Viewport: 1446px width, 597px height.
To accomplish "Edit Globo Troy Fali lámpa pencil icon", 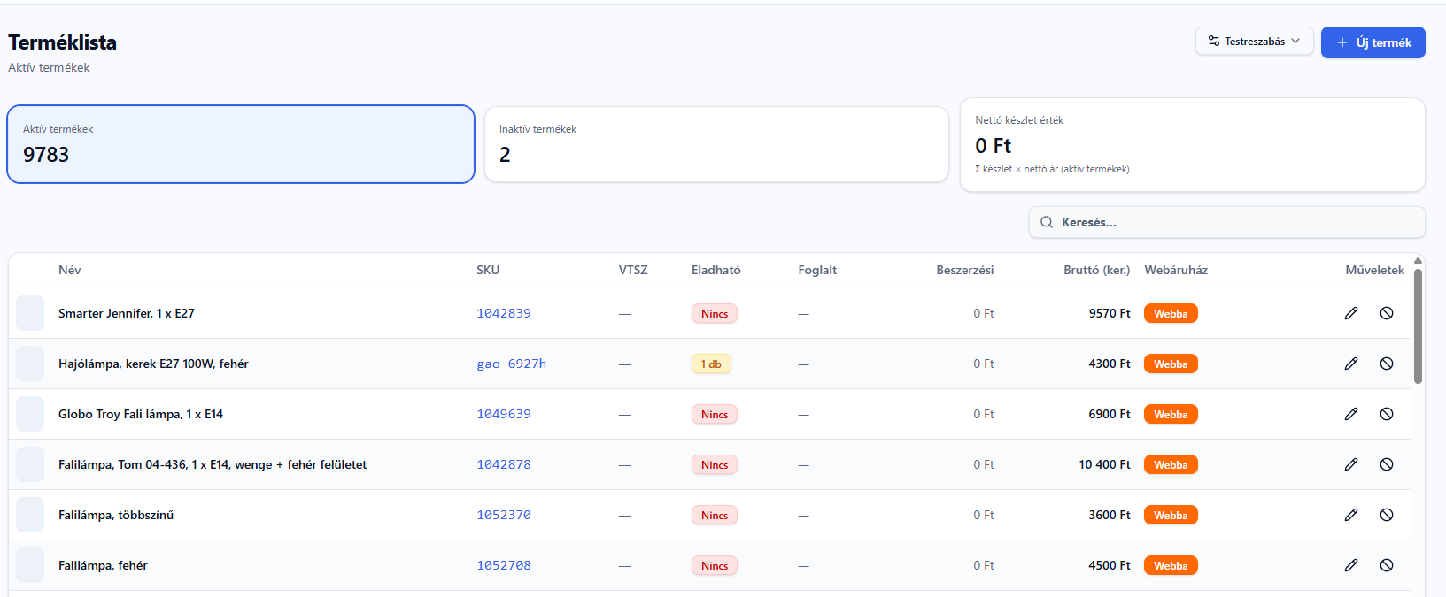I will [x=1351, y=414].
